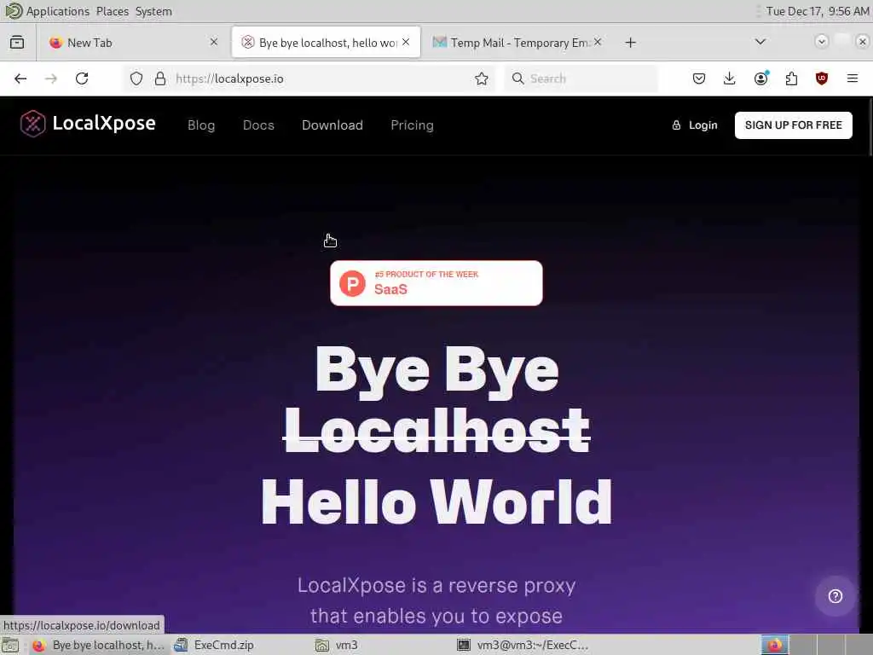Screen dimensions: 873x655
Task: Bookmark this page with the star
Action: click(x=482, y=78)
